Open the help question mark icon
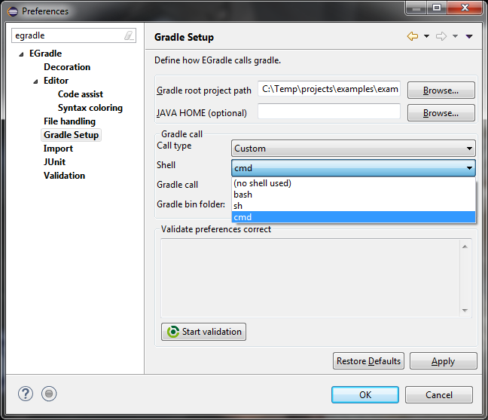488x420 pixels. tap(26, 394)
